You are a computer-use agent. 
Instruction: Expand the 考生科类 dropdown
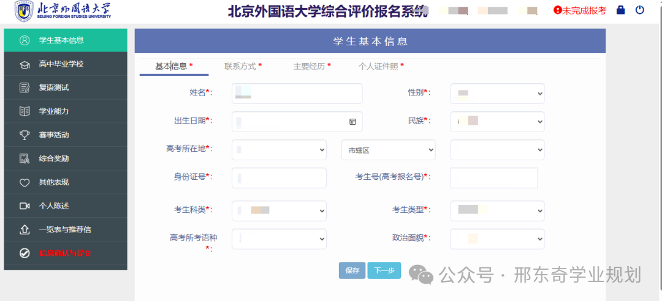[x=279, y=210]
